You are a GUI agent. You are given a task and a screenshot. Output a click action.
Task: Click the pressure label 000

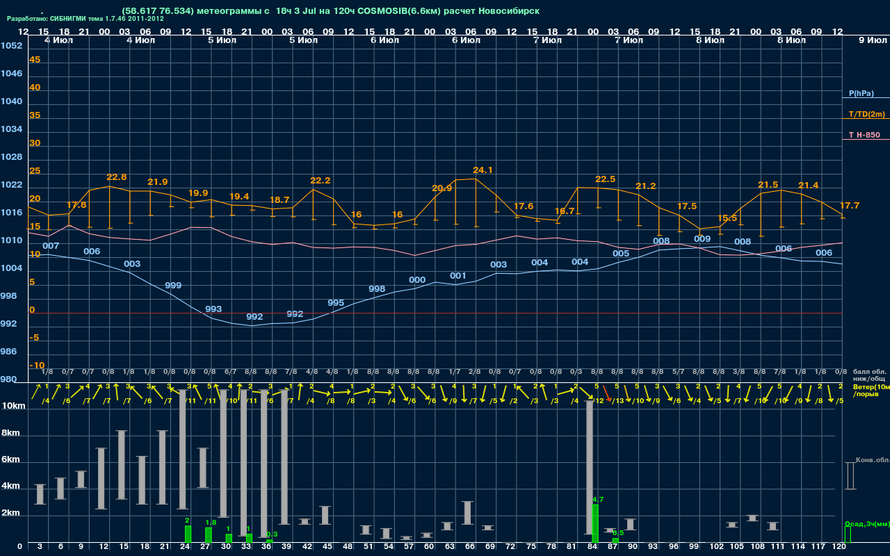tap(417, 280)
